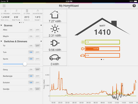Tap the orange plug icon beside 1410 W bar
This screenshot has height=104, width=138.
(83, 49)
